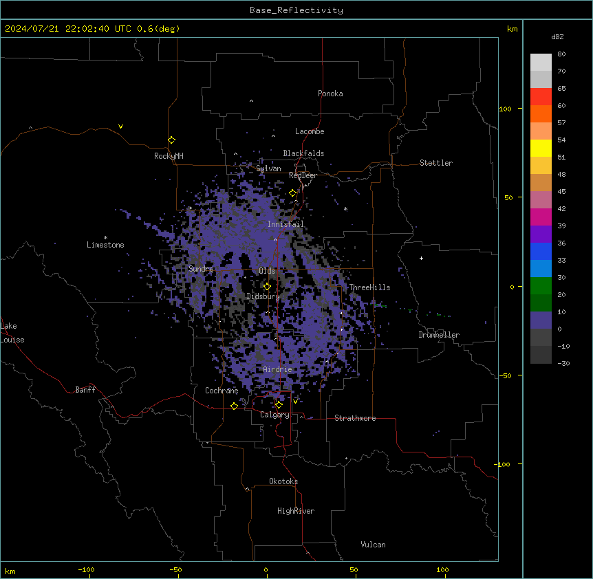The height and width of the screenshot is (579, 593).
Task: Click the yellow diamond marker above RockyMH
Action: point(172,140)
